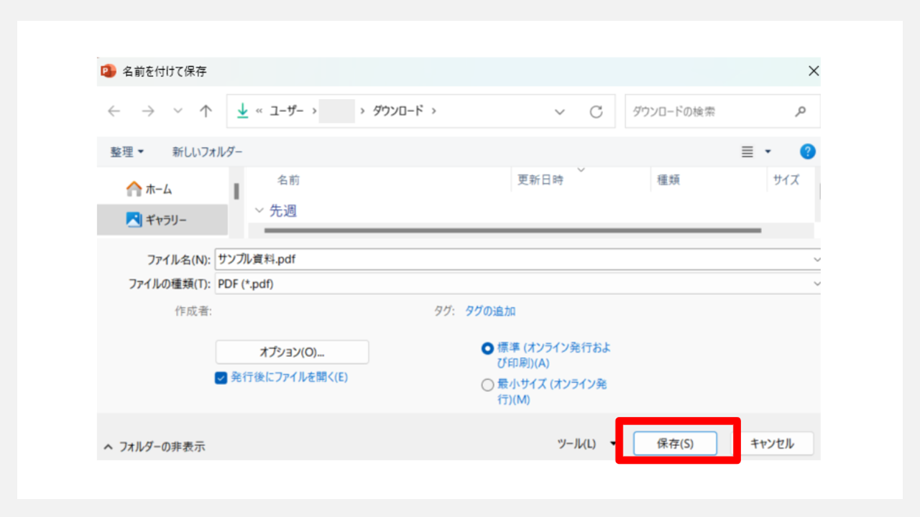Click the green download arrow in address bar

pos(242,111)
